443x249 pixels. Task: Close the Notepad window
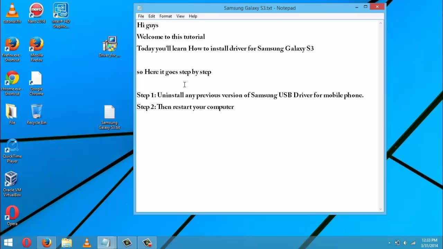pyautogui.click(x=377, y=7)
